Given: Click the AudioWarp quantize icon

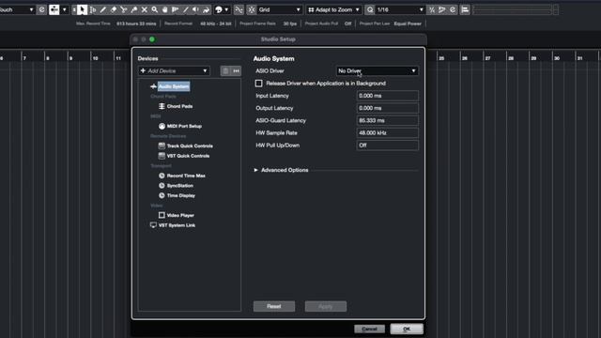Looking at the screenshot, I should (x=442, y=9).
